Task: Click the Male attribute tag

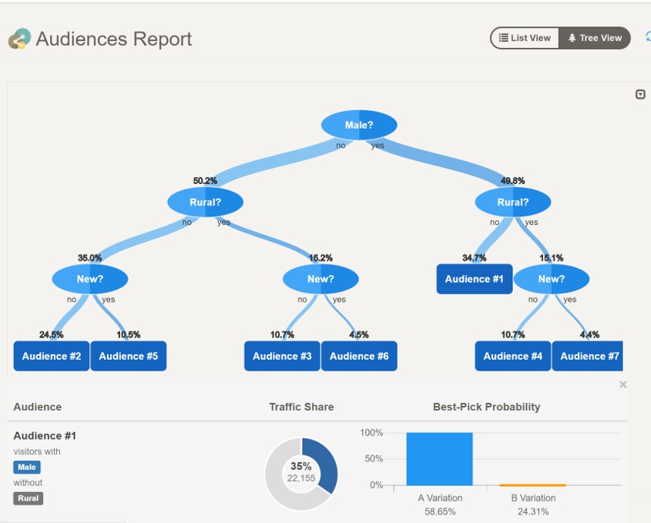Action: [x=27, y=468]
